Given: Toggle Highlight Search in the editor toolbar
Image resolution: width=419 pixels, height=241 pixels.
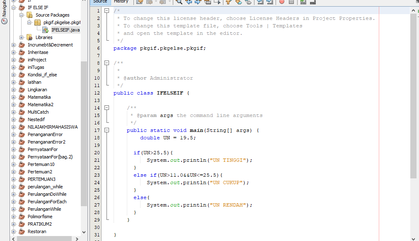Looking at the screenshot, I should [208, 2].
